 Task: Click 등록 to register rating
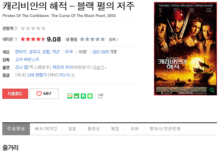(113, 40)
